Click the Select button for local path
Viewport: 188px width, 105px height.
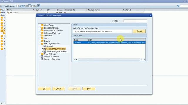pos(139,31)
